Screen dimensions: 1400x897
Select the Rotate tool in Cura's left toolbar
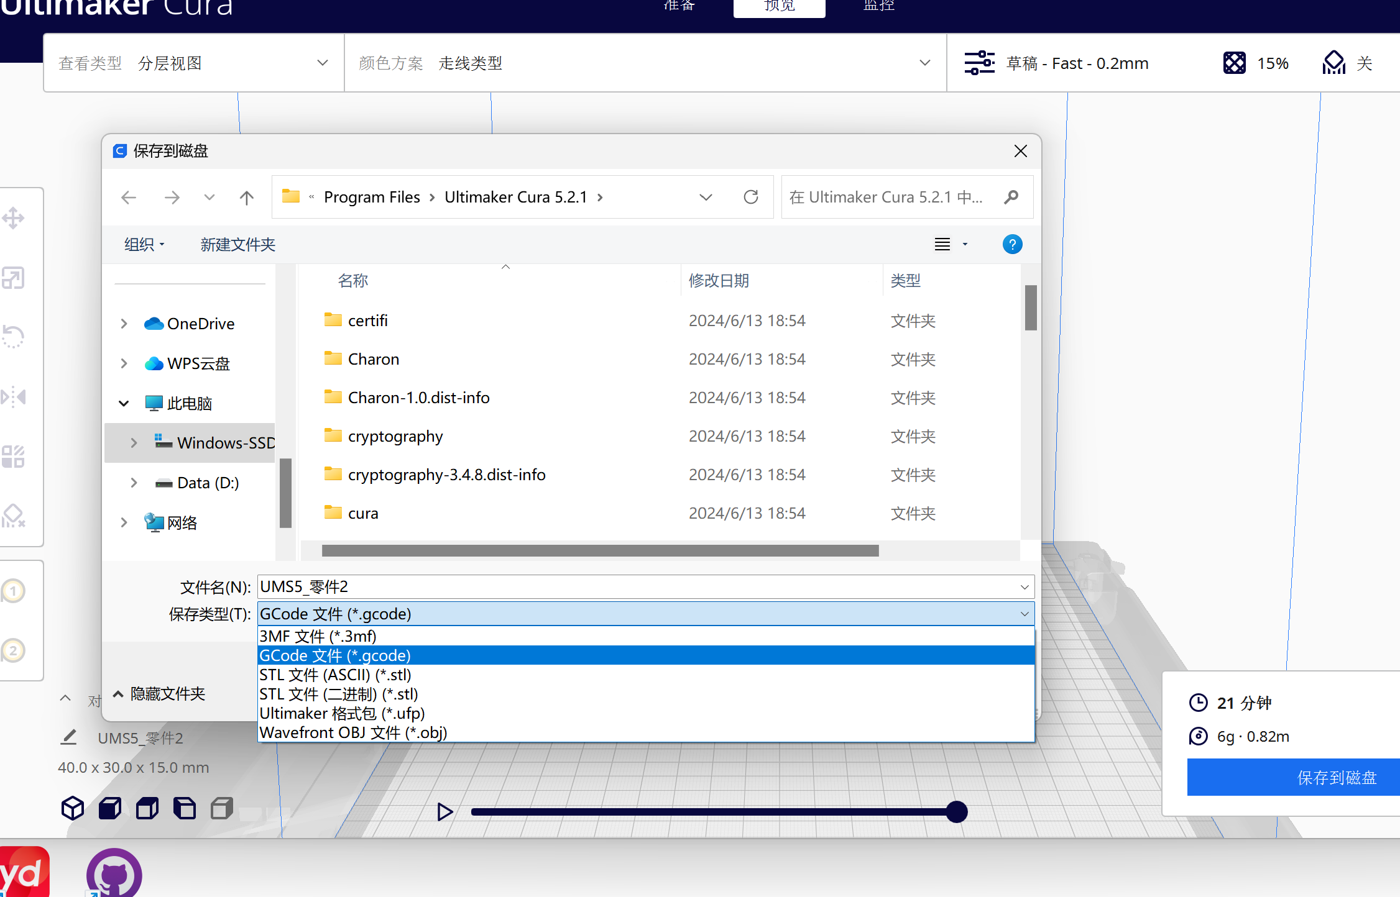[13, 337]
